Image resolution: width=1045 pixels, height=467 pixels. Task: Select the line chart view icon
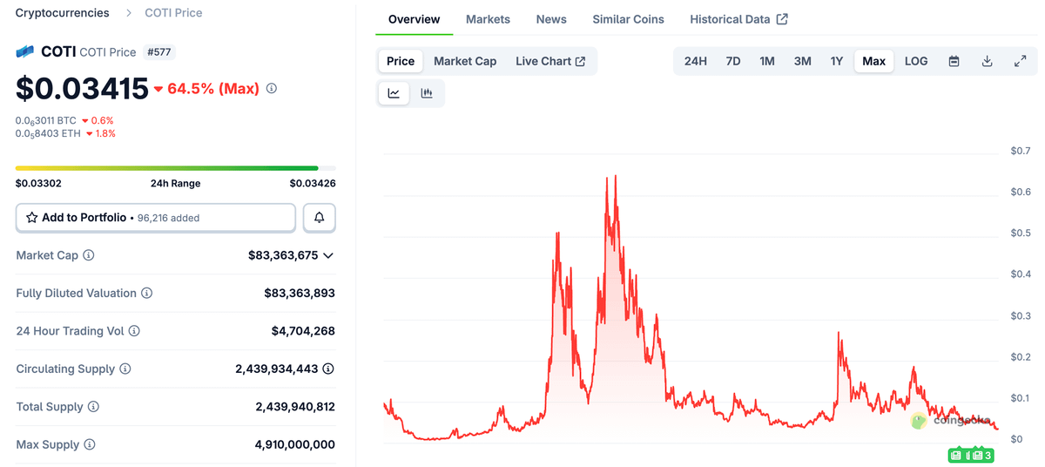pos(394,93)
